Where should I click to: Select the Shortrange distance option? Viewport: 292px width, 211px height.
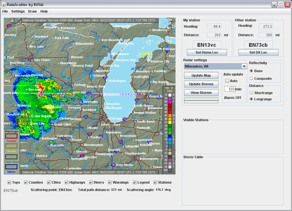click(x=251, y=93)
